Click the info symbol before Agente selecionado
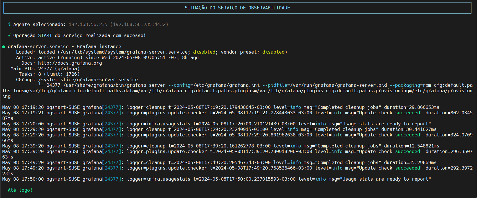This screenshot has height=198, width=477. (x=9, y=24)
